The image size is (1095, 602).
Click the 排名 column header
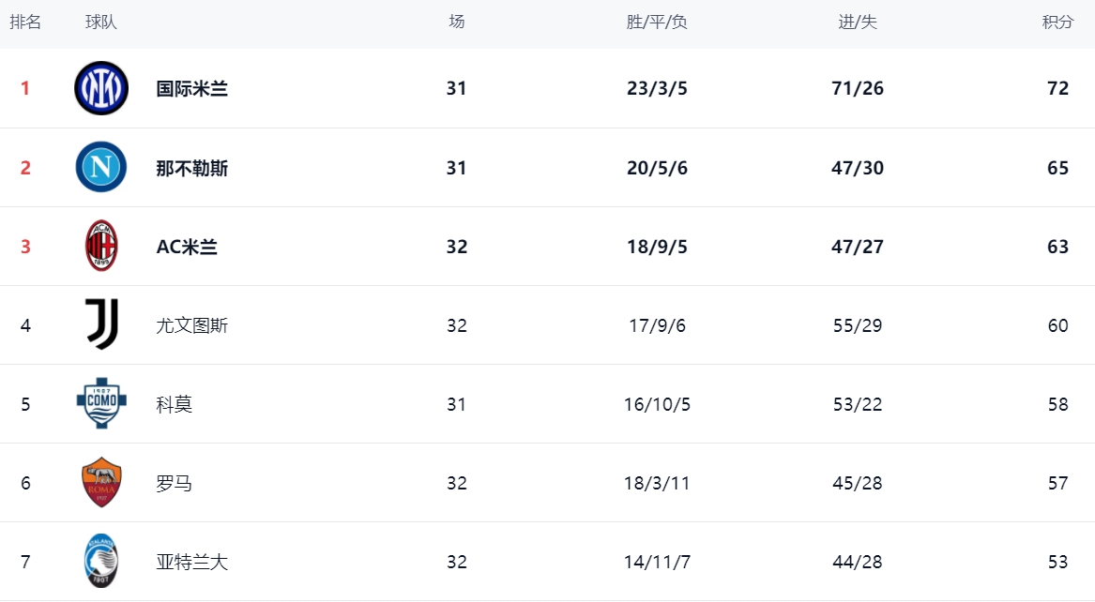click(25, 22)
